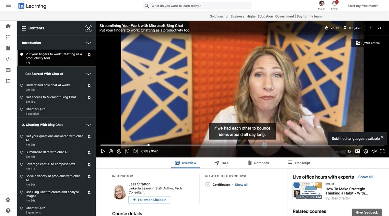Enter fullscreen mode
Viewport: 389px width, 216px height.
point(382,151)
